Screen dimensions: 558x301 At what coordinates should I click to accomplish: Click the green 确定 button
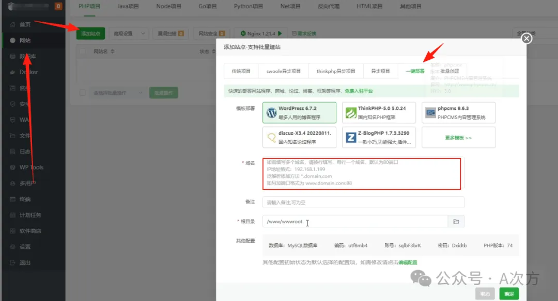point(509,294)
